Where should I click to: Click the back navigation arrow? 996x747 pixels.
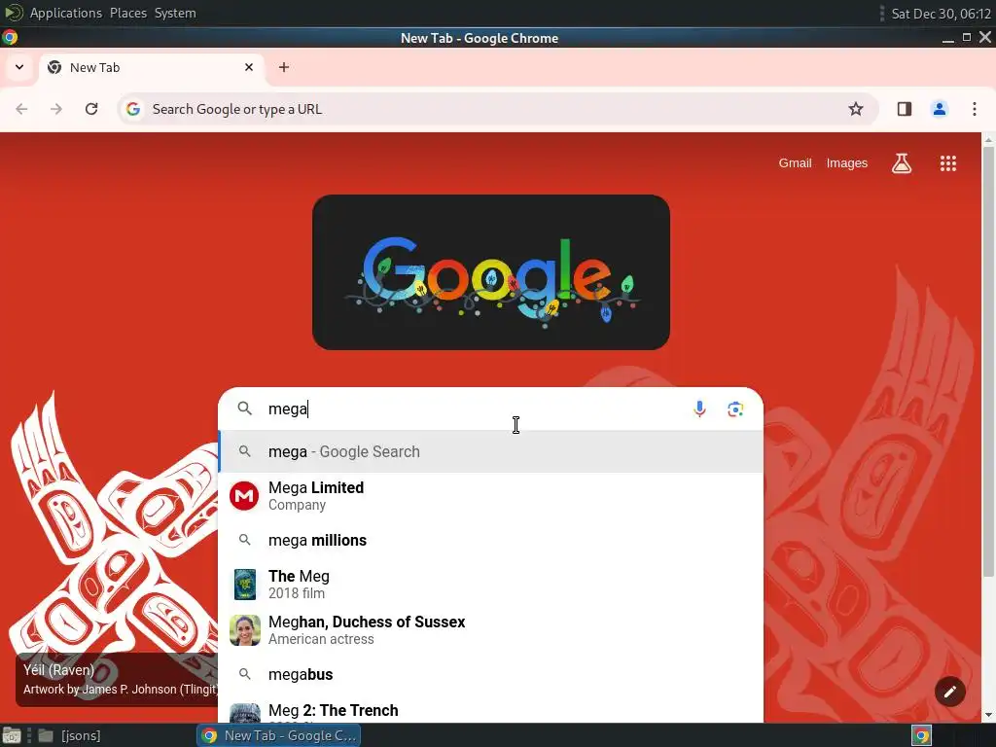(21, 109)
